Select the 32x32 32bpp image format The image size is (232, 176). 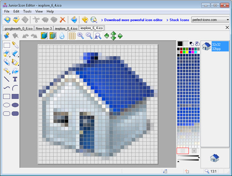[215, 47]
